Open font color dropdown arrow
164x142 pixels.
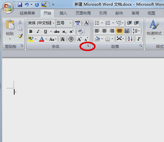pos(46,39)
